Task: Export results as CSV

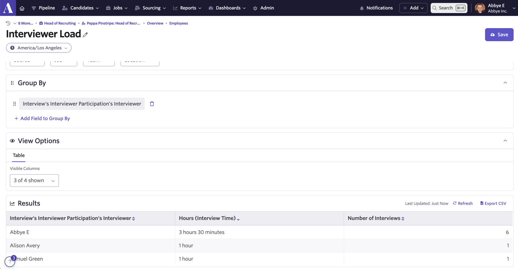Action: (x=493, y=203)
